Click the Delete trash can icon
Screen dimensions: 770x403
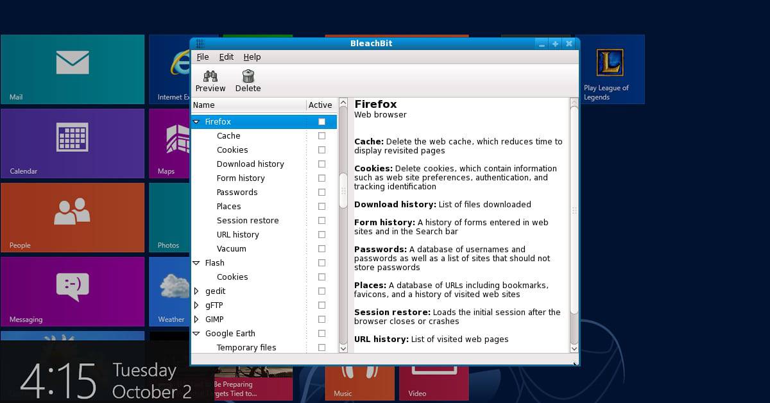[x=248, y=76]
